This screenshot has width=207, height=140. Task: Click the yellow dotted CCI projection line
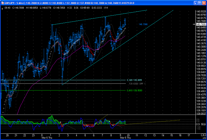pos(153,122)
